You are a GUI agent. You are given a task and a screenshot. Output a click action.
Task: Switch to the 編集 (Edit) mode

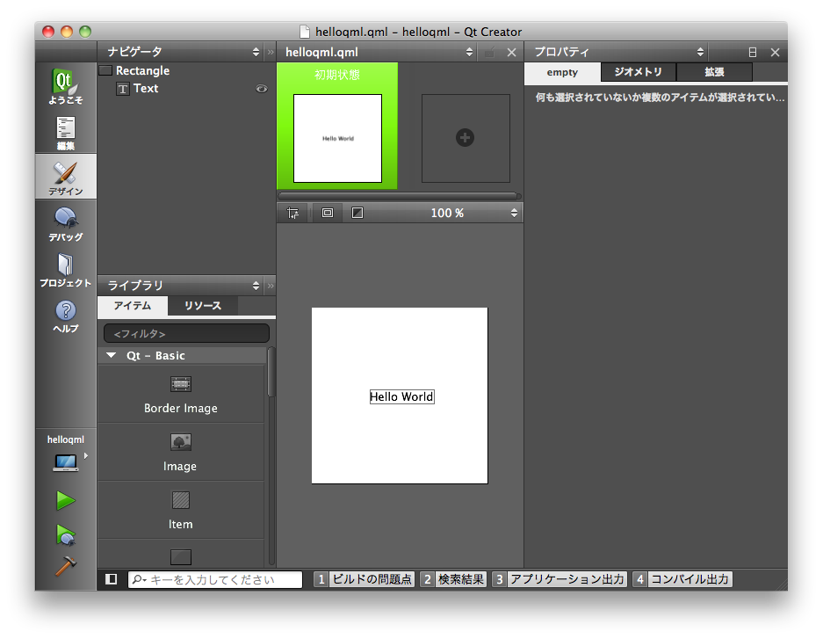tap(66, 132)
